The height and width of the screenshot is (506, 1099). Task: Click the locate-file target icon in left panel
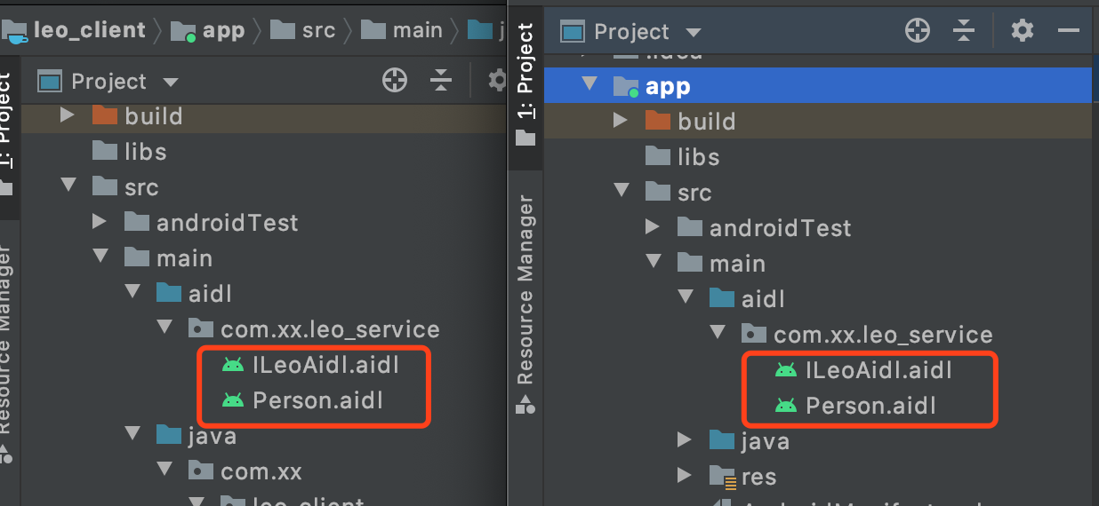tap(394, 81)
